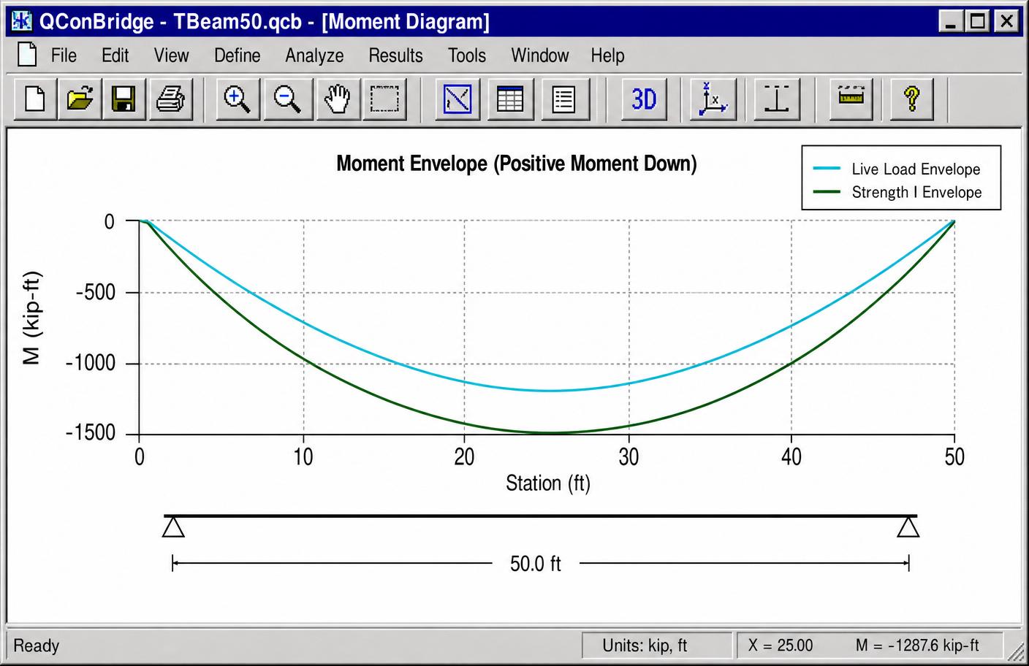Click the M (kip-ft) axis label
Viewport: 1029px width, 666px height.
click(x=31, y=317)
